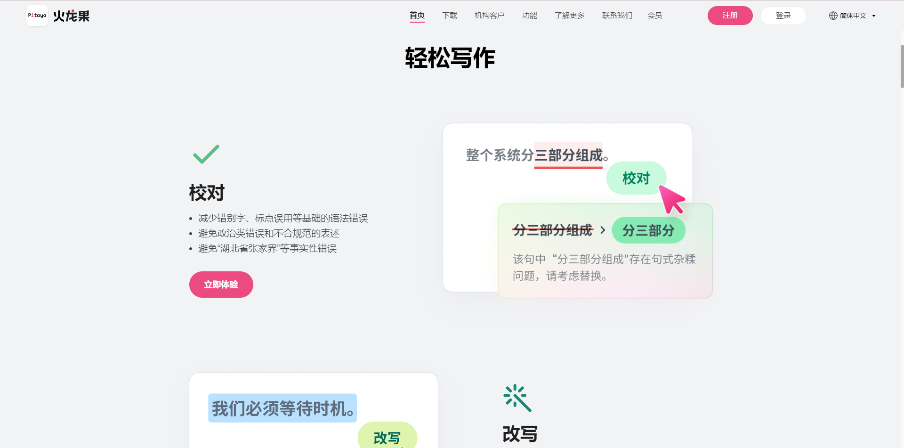Click the highlighted sentence 我们必须等待时机
Screen dimensions: 904x448
[282, 407]
